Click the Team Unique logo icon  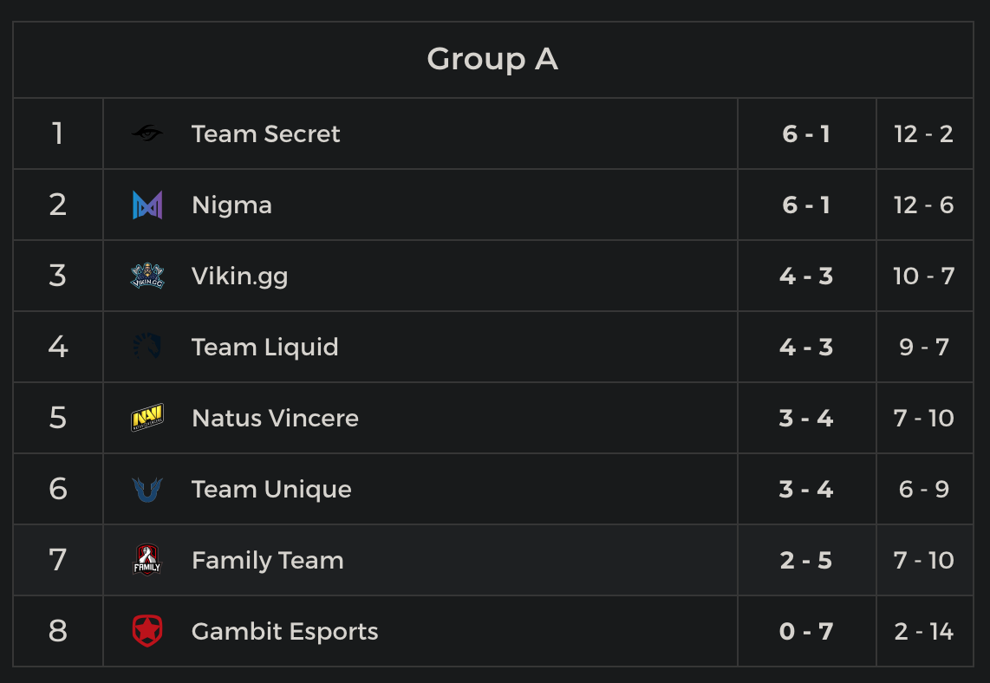(147, 489)
